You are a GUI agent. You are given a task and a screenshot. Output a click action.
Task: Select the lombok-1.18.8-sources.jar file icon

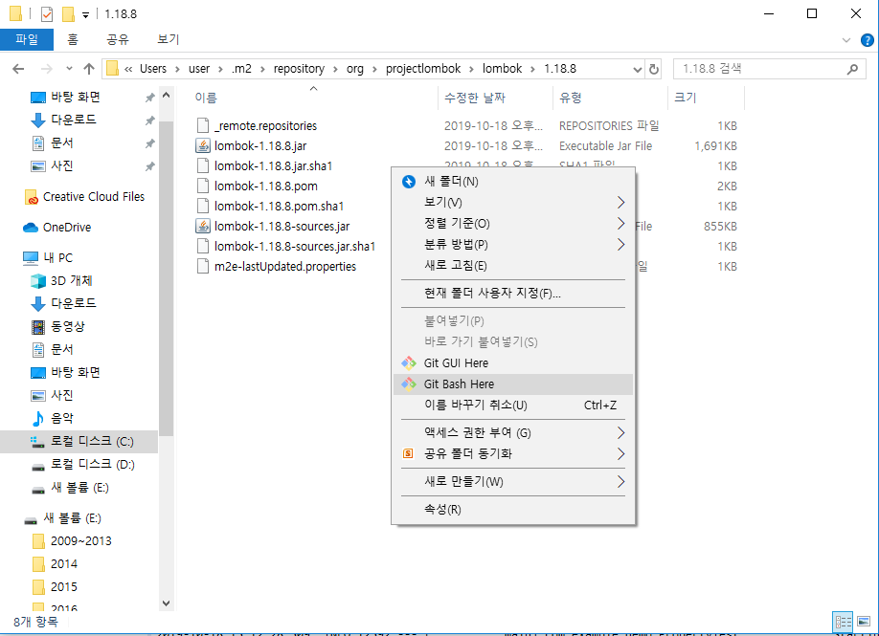[203, 226]
